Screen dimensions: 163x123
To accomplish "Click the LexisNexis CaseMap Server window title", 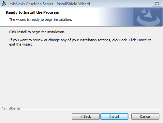I will click(x=49, y=4).
